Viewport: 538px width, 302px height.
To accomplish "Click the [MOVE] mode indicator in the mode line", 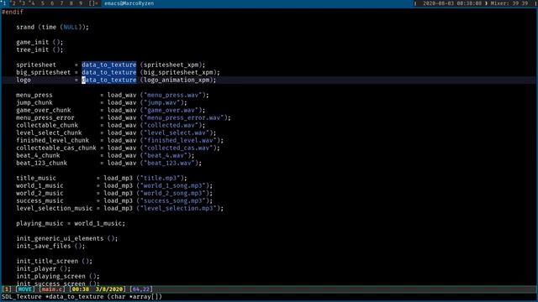I will (25, 289).
